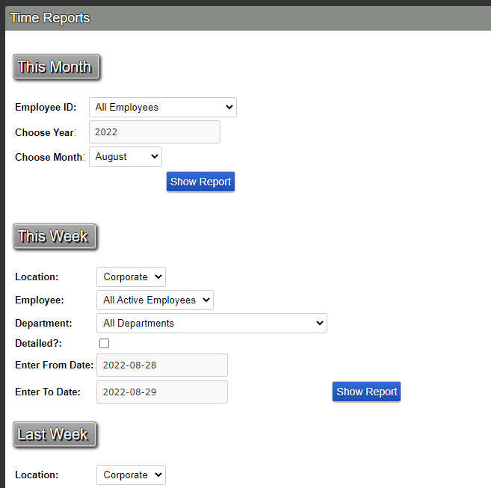Expand the All Active Employees dropdown
The height and width of the screenshot is (488, 491).
(155, 300)
